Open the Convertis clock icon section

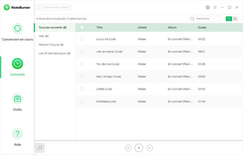[x=17, y=64]
